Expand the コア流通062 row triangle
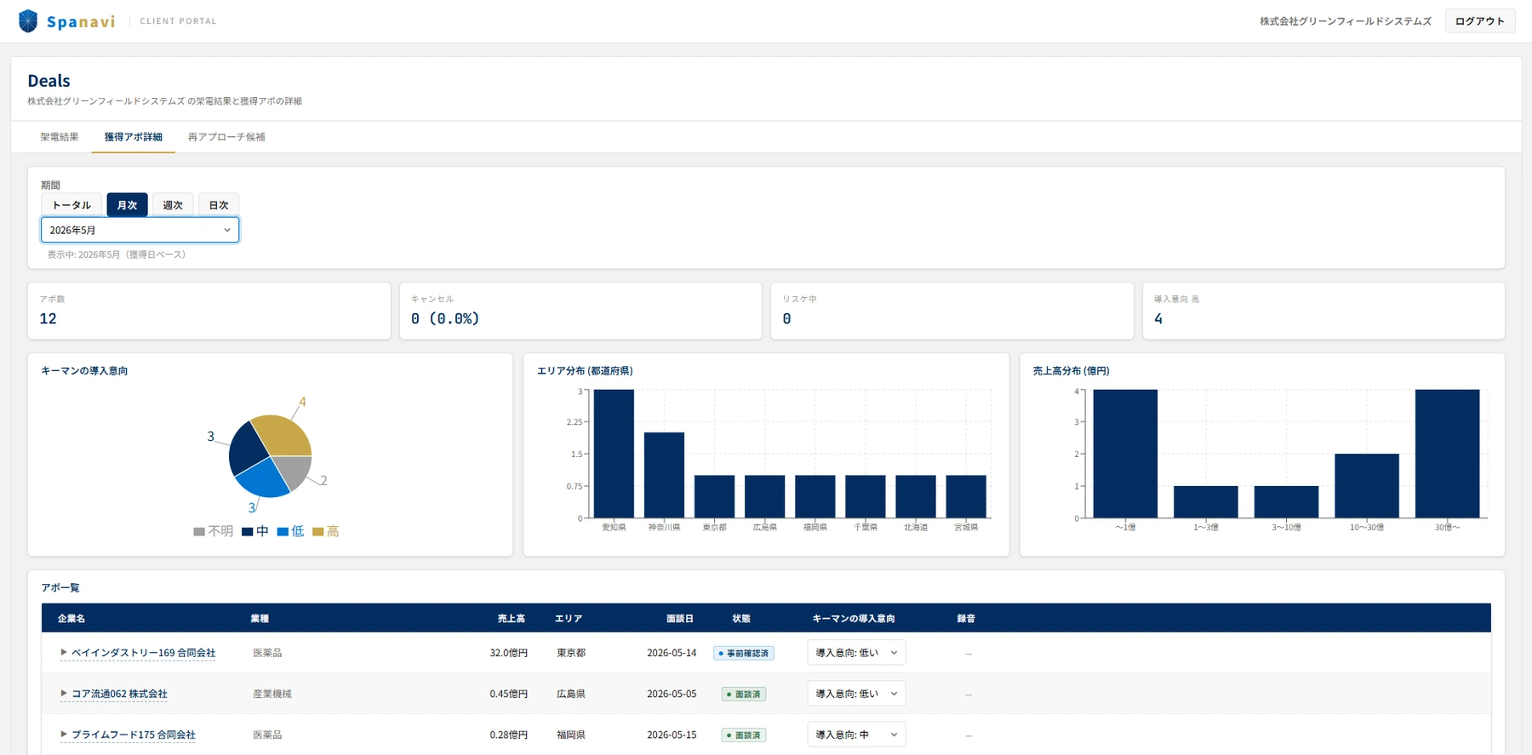This screenshot has height=755, width=1532. point(63,693)
